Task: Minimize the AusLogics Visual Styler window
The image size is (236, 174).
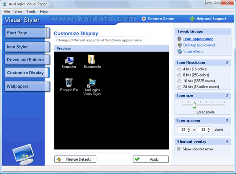Action: click(209, 3)
